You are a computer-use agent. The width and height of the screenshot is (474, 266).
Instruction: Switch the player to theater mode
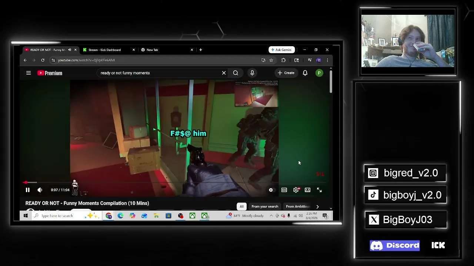(x=307, y=190)
